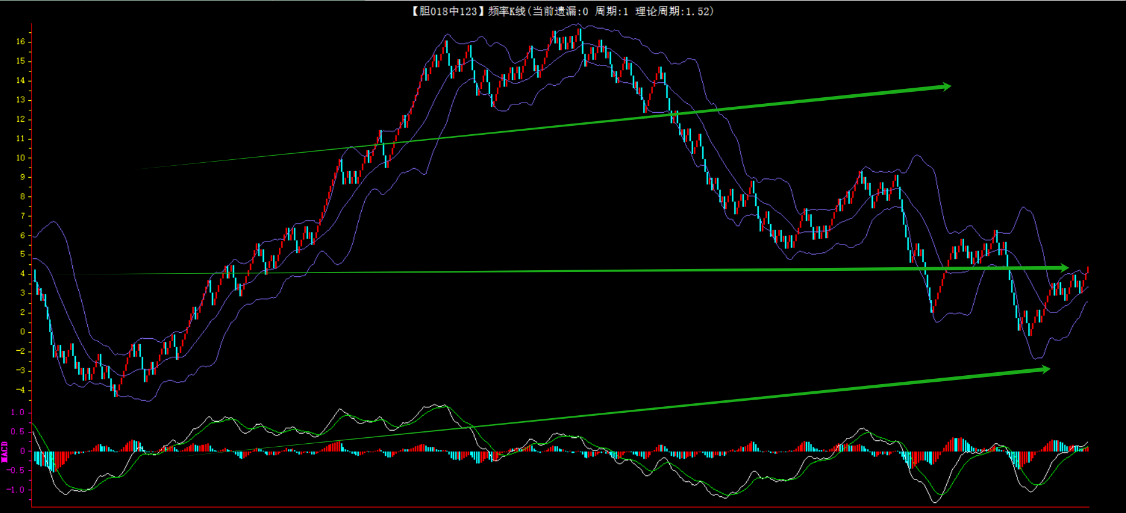Click the magenta MACD indicator label

click(x=5, y=452)
